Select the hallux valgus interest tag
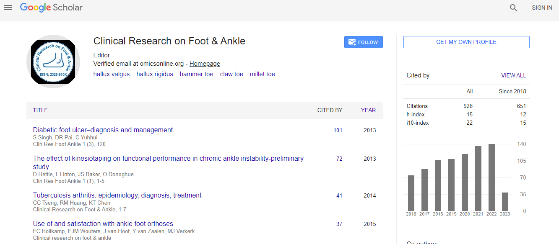This screenshot has width=559, height=244. [112, 74]
